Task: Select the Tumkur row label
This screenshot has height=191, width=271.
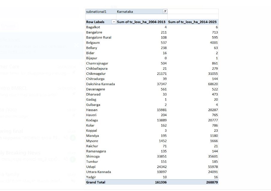Action: click(92, 162)
